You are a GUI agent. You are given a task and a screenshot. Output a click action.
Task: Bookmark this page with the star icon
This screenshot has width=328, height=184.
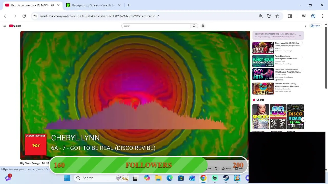[x=277, y=16]
